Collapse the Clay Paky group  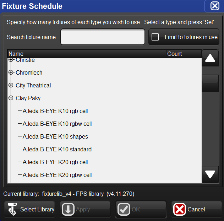(11, 98)
